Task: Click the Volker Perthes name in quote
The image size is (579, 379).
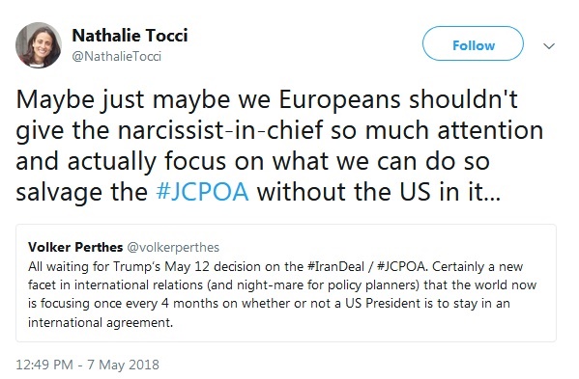Action: (x=75, y=247)
